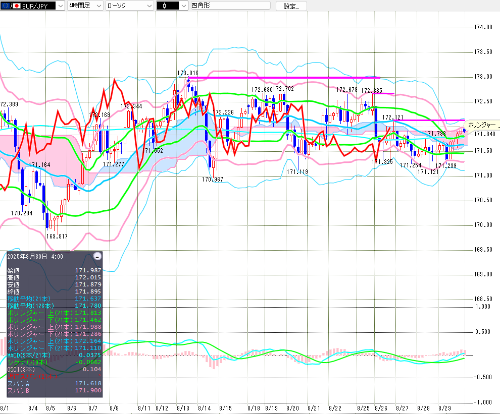This screenshot has width=500, height=414.
Task: Click the -1.000 MACD axis label
Action: coord(482,402)
